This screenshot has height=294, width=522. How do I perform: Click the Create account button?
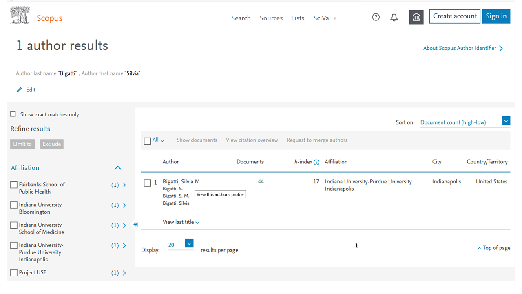coord(455,16)
